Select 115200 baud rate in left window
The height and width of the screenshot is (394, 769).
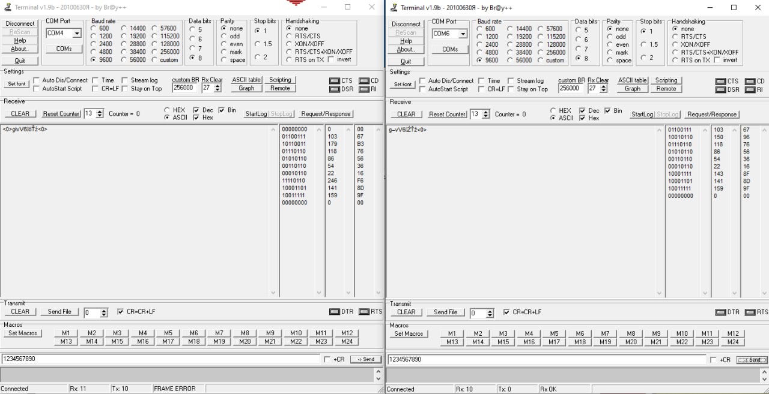click(x=165, y=36)
